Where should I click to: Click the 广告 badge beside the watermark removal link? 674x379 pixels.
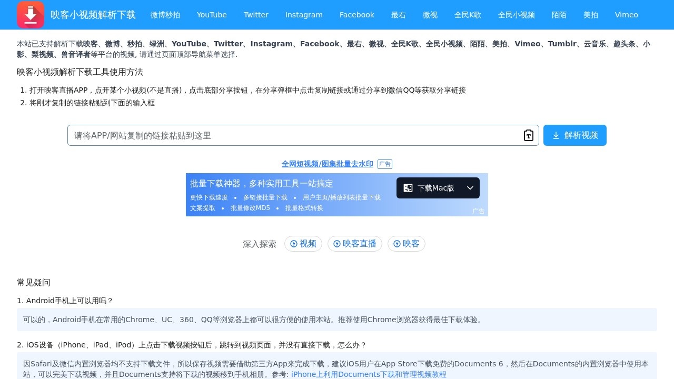[385, 164]
